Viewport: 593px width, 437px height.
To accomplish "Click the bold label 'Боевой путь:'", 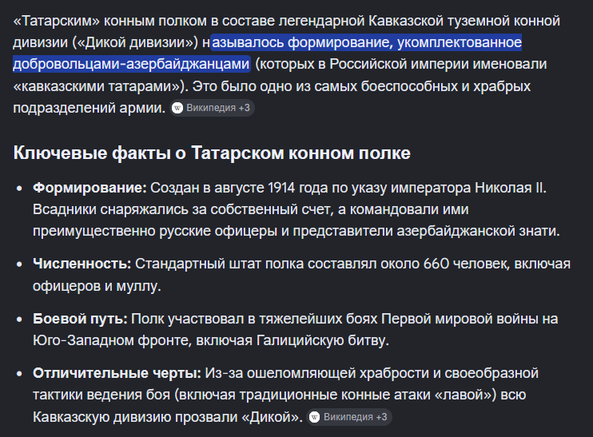I will 80,319.
